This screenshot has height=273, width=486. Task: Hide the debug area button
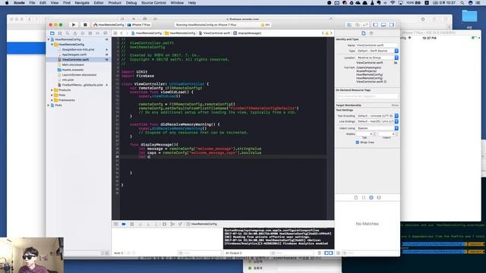pyautogui.click(x=115, y=224)
